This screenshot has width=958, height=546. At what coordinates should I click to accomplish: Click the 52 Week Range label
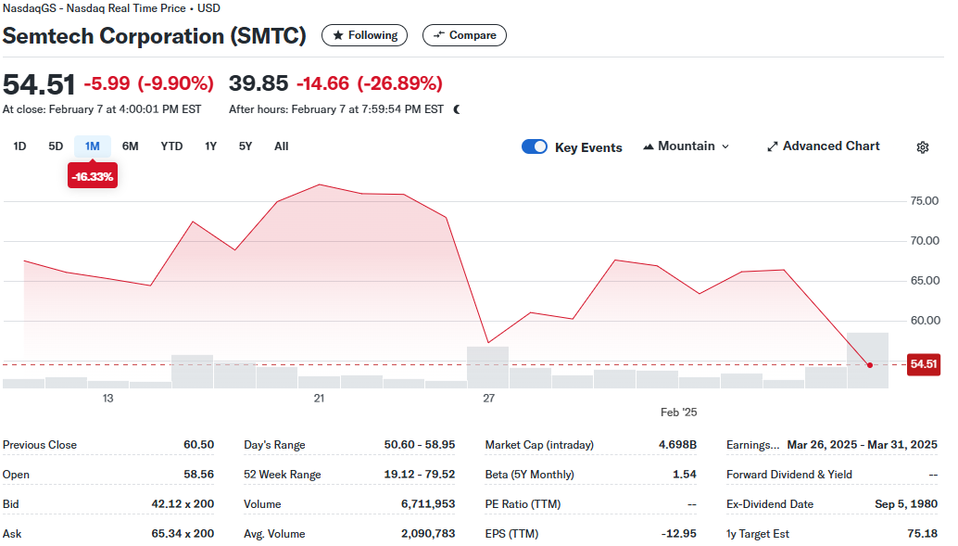tap(283, 475)
